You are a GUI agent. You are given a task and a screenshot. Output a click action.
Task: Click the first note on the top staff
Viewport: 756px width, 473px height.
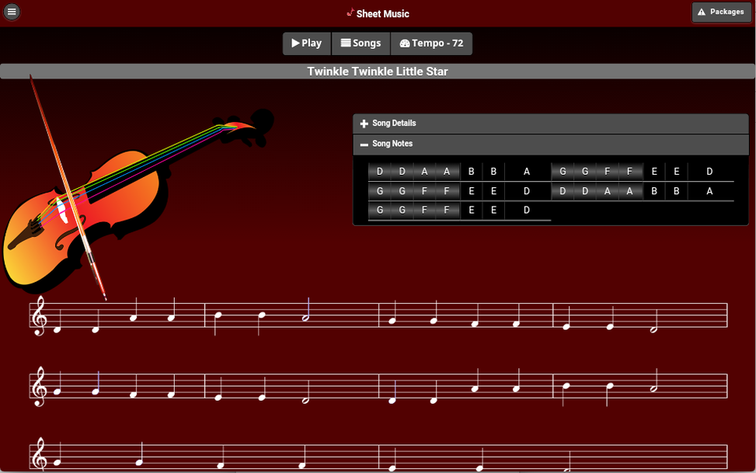pyautogui.click(x=58, y=329)
